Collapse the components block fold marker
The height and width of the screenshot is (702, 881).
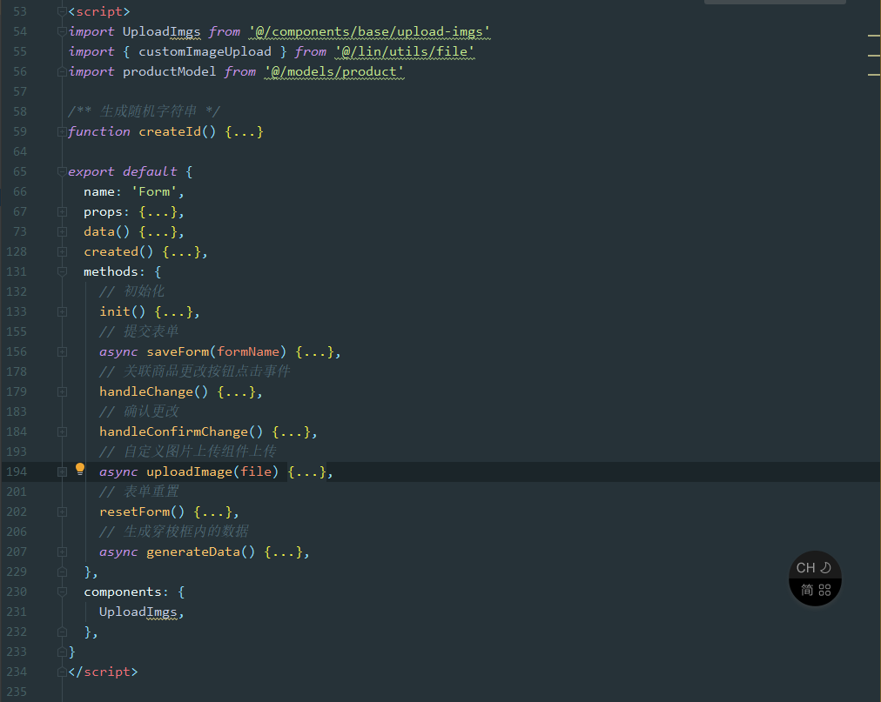(x=62, y=592)
